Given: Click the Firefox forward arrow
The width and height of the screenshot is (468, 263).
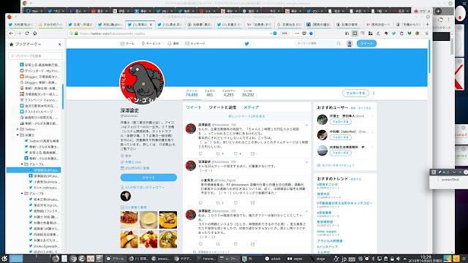Looking at the screenshot, I should pos(19,34).
